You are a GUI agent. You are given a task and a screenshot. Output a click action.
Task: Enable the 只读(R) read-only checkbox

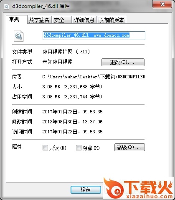point(45,148)
